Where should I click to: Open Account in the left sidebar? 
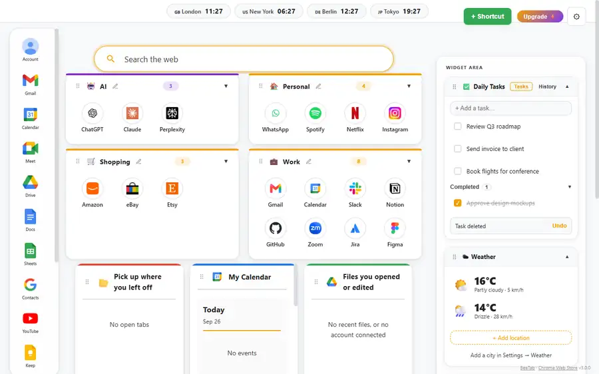point(30,50)
